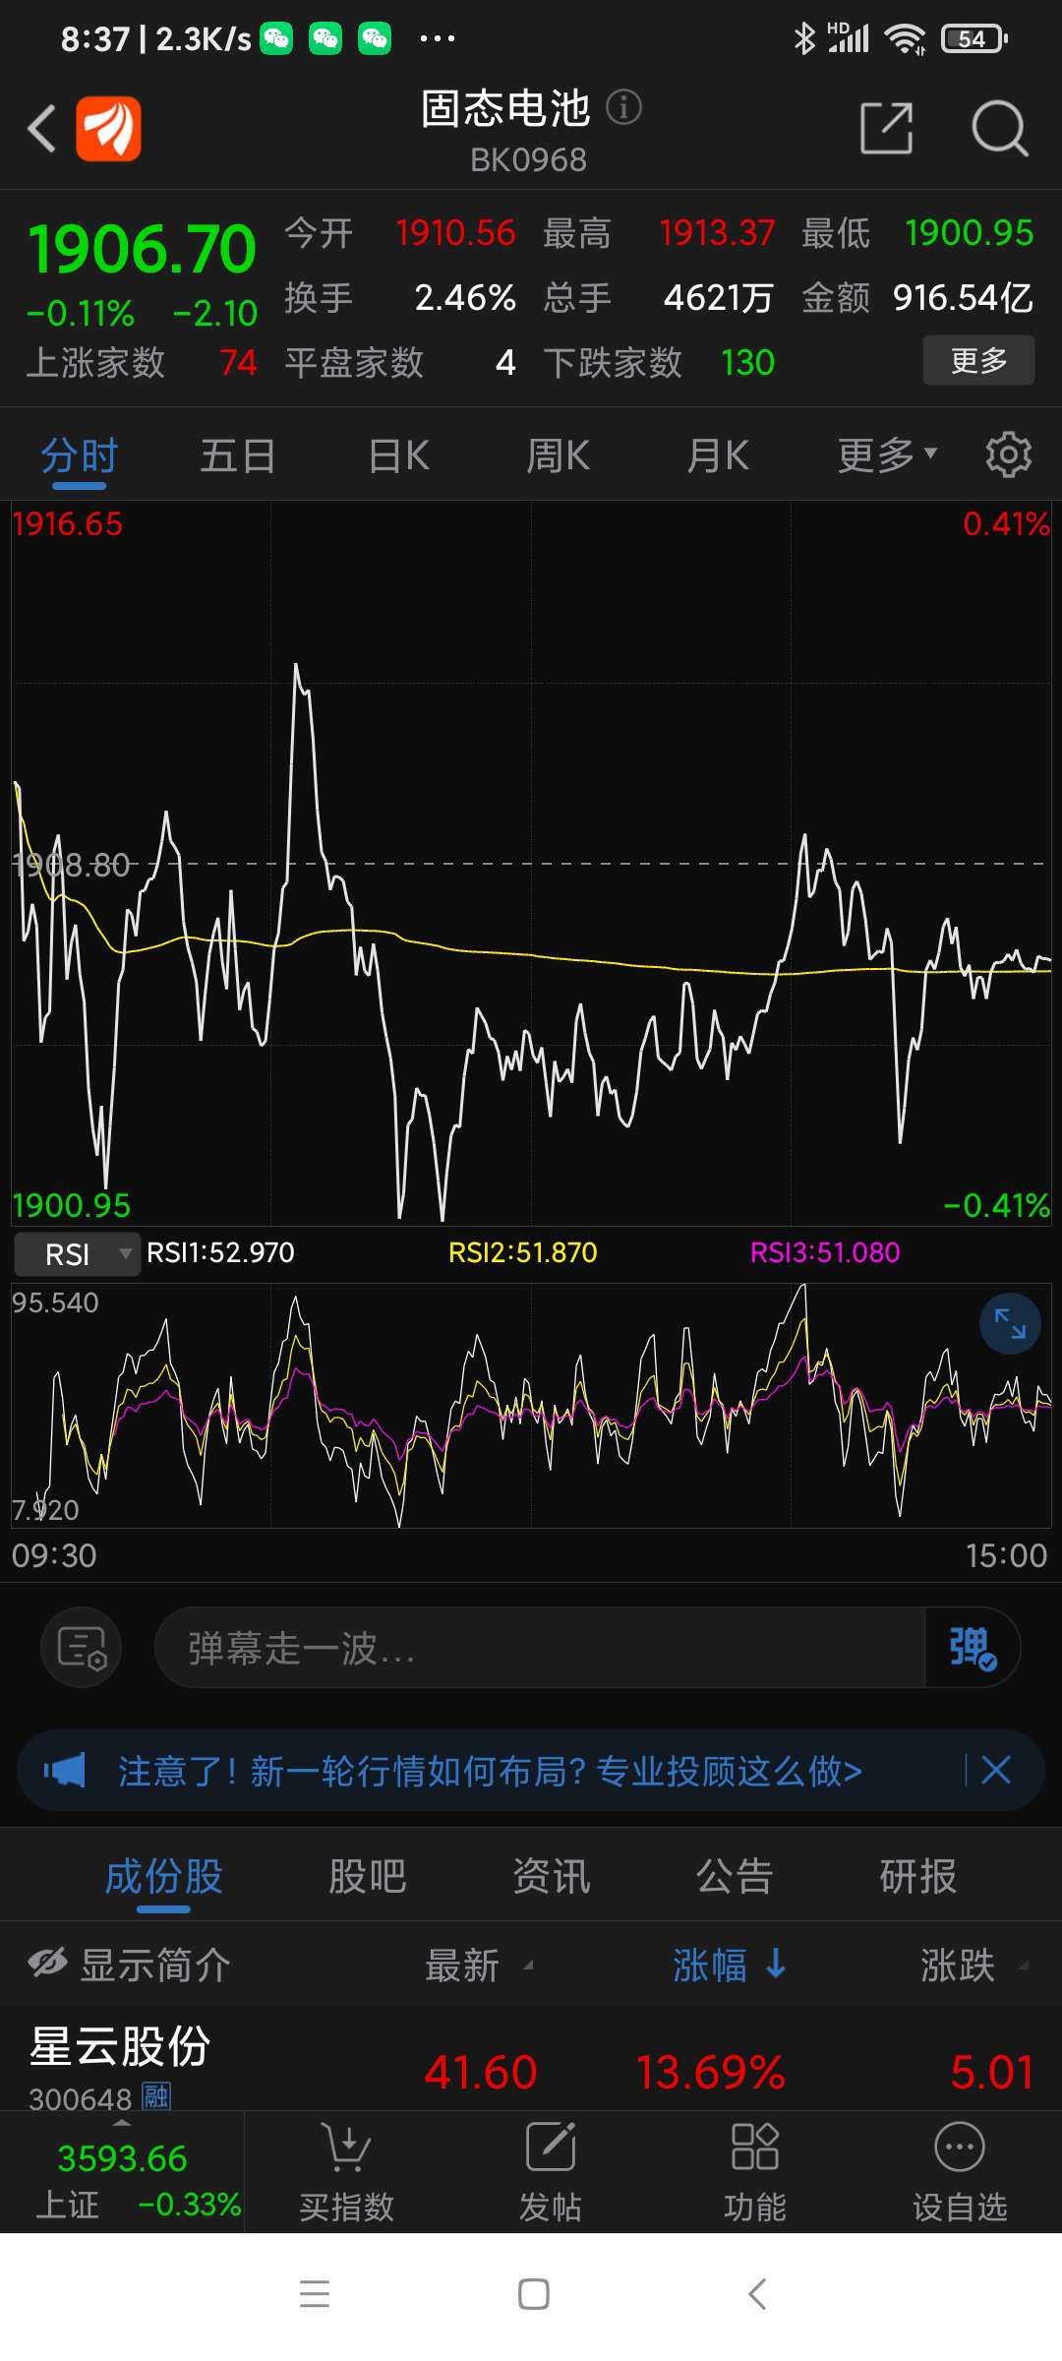This screenshot has height=2361, width=1062.
Task: Open 功能 grid icon
Action: point(755,2147)
